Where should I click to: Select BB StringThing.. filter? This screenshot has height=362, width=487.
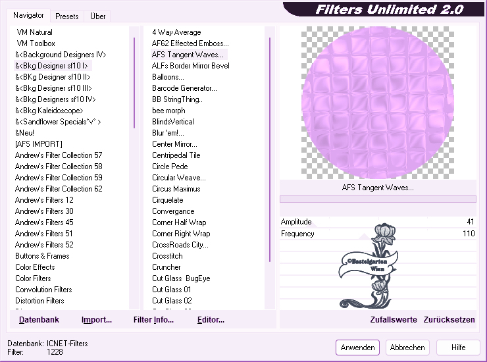pyautogui.click(x=177, y=99)
